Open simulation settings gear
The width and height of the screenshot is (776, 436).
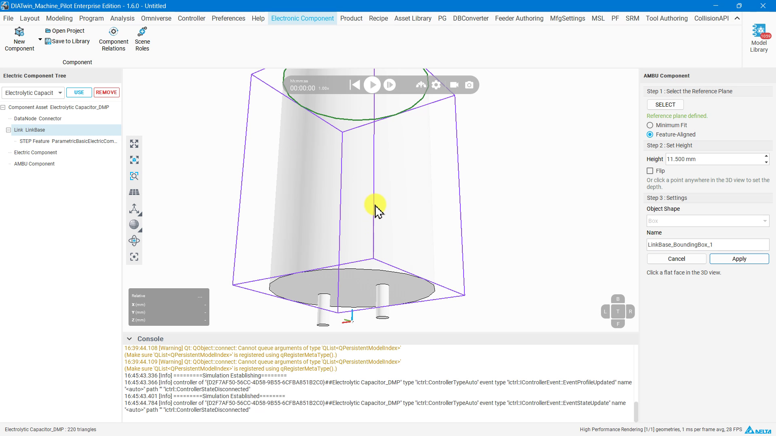click(436, 85)
